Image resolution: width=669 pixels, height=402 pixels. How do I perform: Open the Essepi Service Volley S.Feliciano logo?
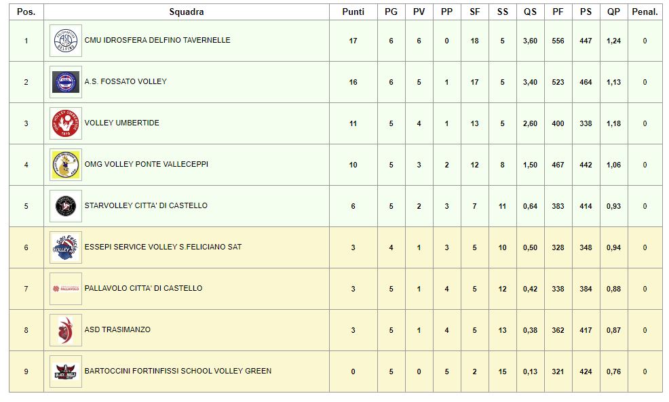pos(66,247)
